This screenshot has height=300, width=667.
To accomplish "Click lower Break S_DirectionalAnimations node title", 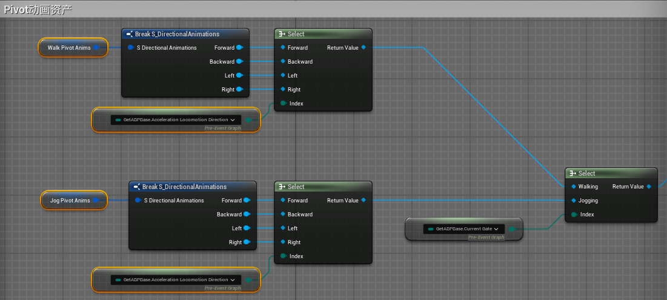I will 184,187.
